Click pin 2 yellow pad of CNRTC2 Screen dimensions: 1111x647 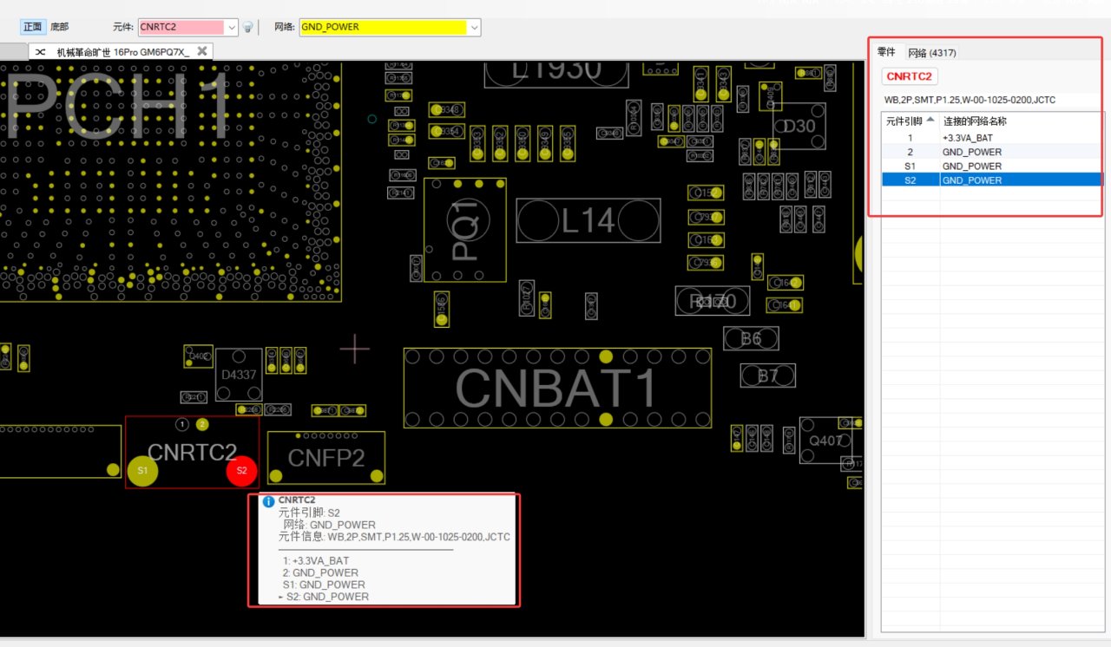[202, 424]
